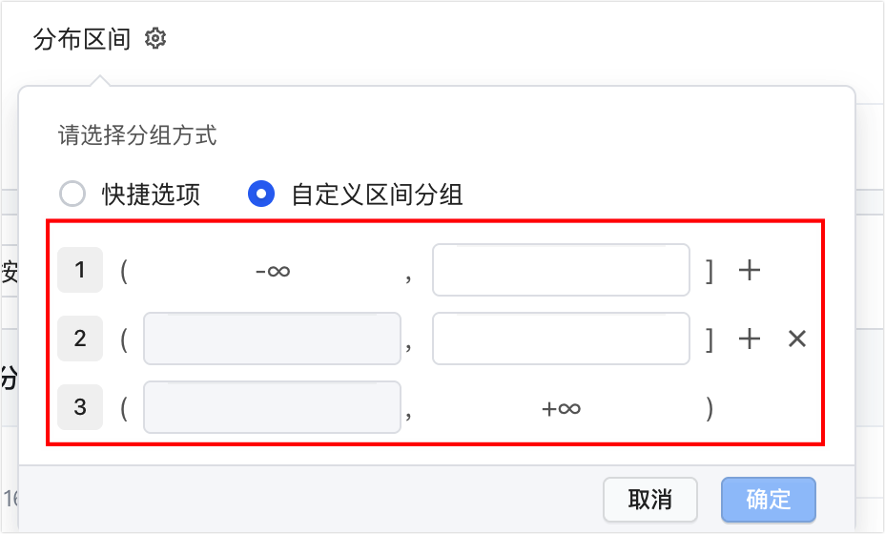Click the +∞ upper bound in row 3
Image resolution: width=885 pixels, height=534 pixels.
pos(561,408)
